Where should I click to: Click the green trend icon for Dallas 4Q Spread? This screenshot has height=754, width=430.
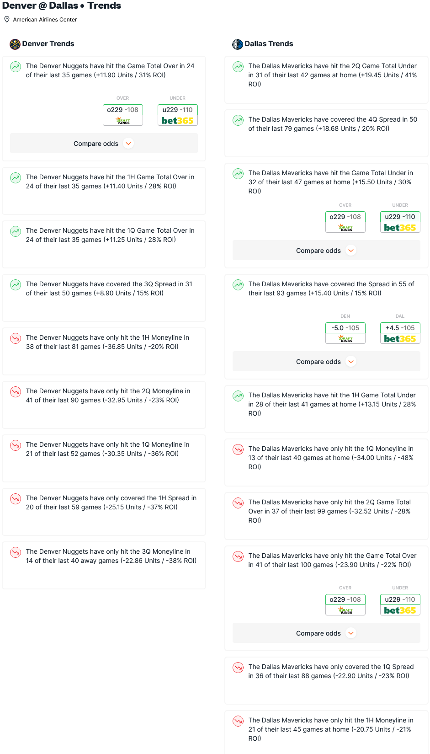pos(238,120)
